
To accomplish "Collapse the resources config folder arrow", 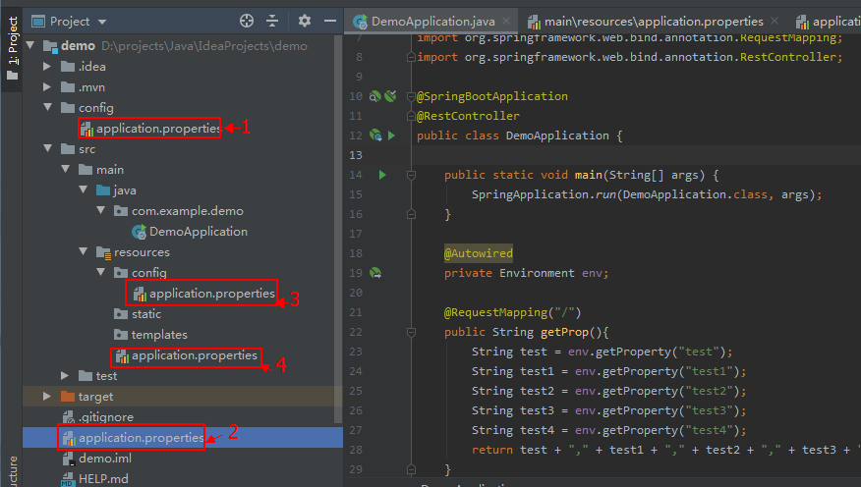I will point(100,273).
